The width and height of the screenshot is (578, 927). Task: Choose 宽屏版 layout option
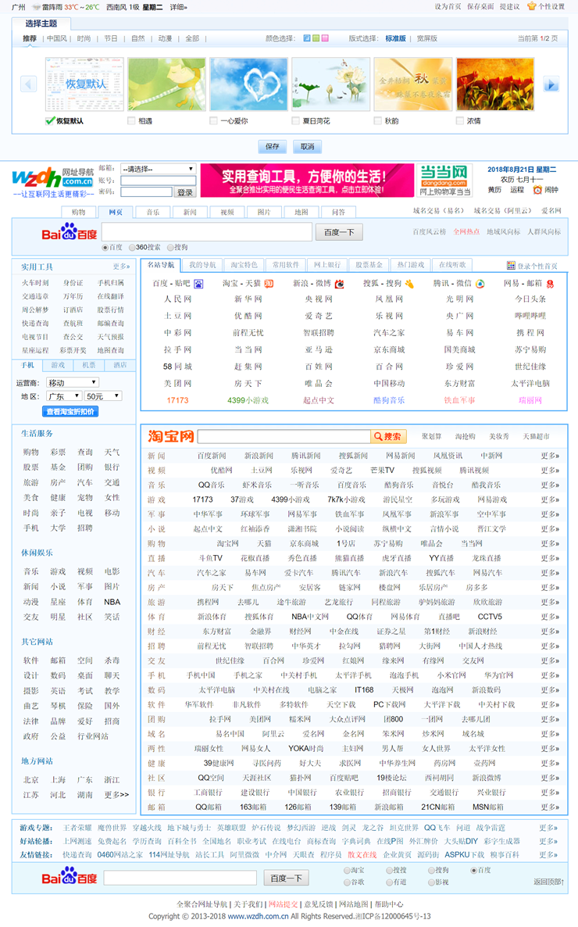pos(426,38)
